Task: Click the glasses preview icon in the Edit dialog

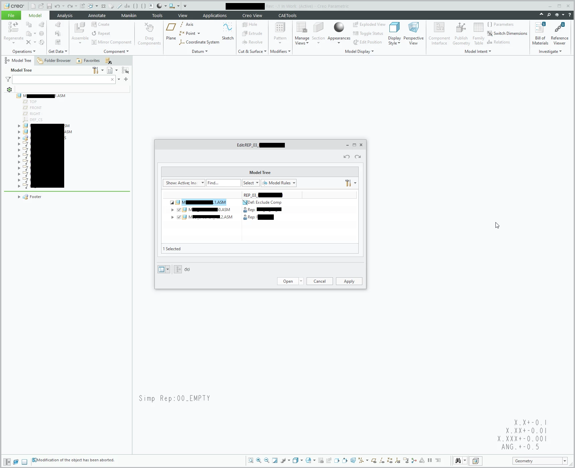Action: (x=187, y=269)
